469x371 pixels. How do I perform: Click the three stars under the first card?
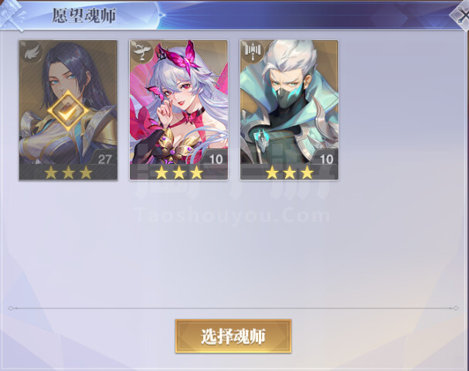click(68, 172)
